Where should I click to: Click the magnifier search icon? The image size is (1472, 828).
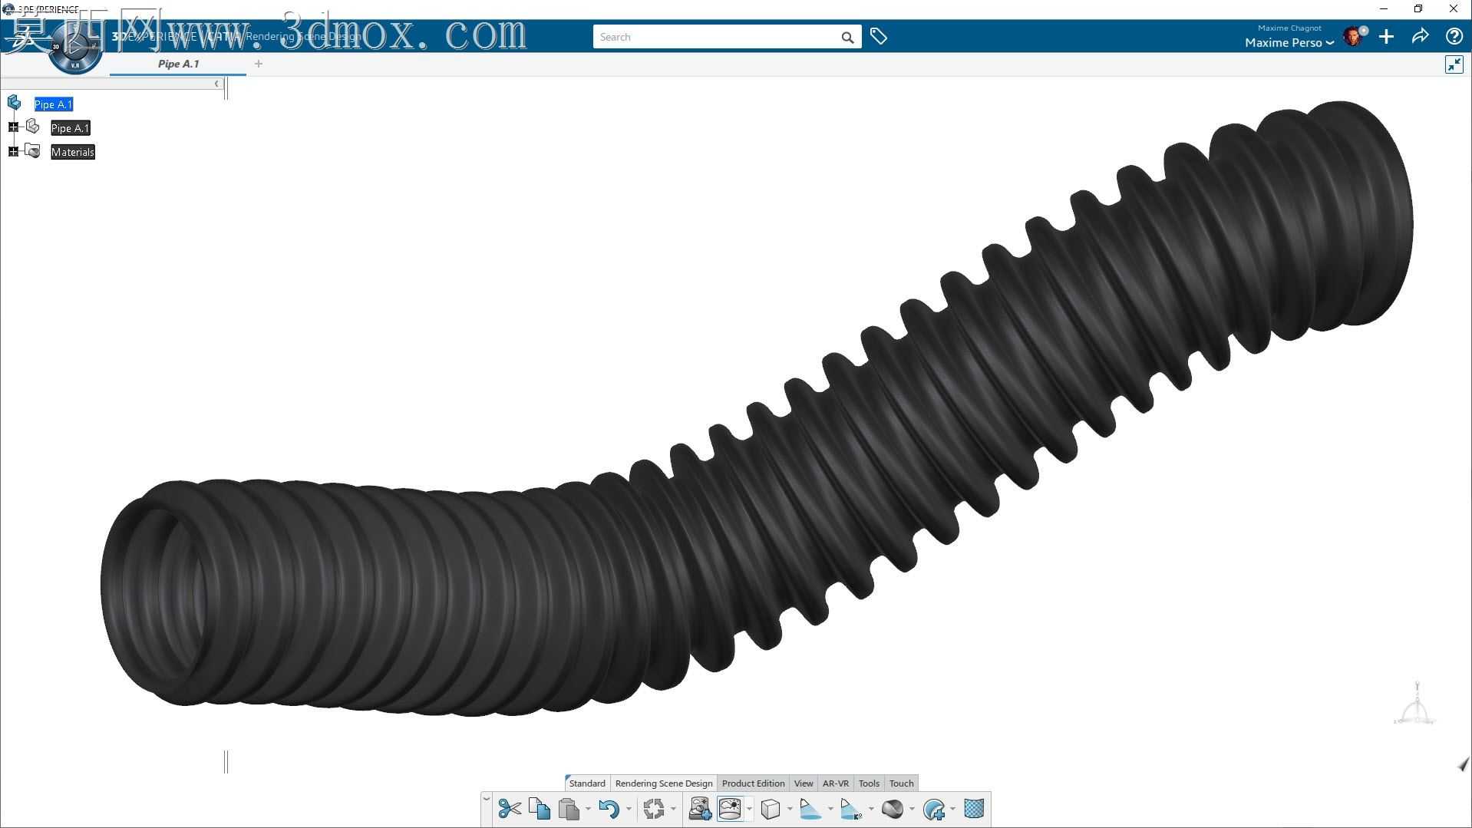[847, 37]
